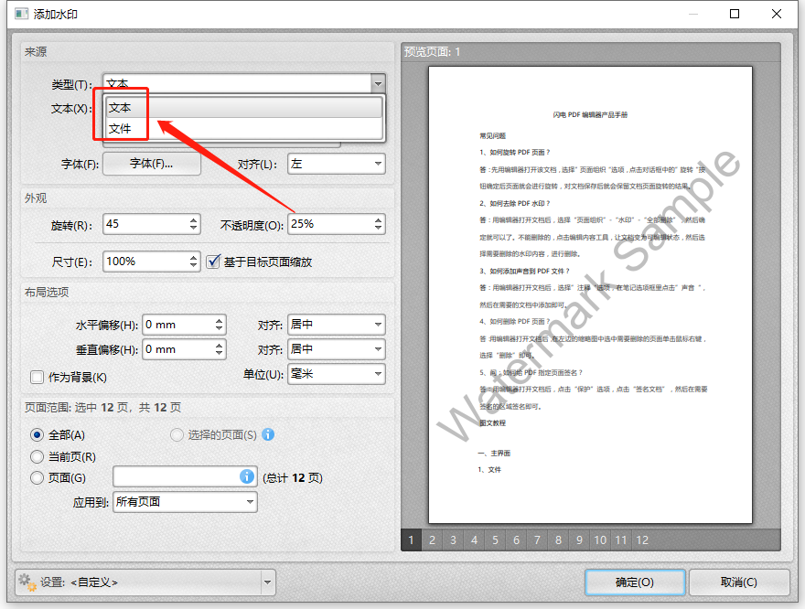
Task: Decrease 垂直偏移 with its down arrow
Action: [220, 354]
